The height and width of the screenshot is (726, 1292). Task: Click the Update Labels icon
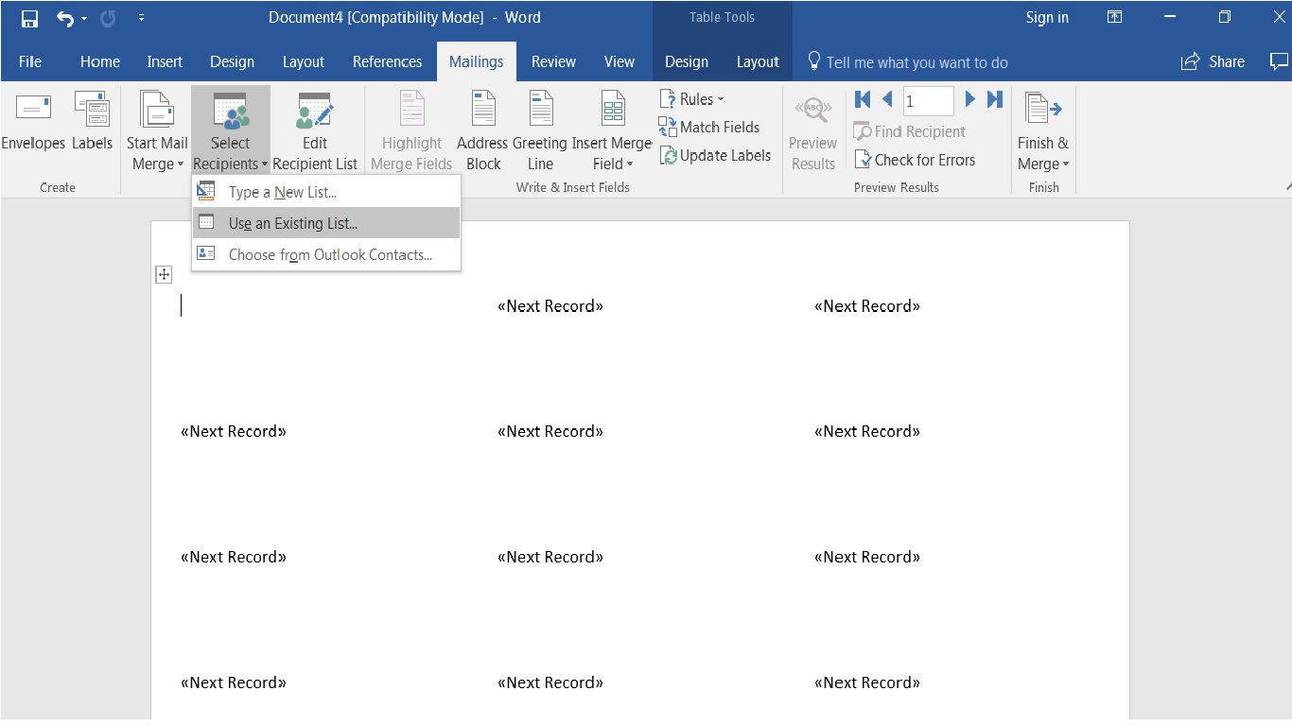pyautogui.click(x=715, y=155)
